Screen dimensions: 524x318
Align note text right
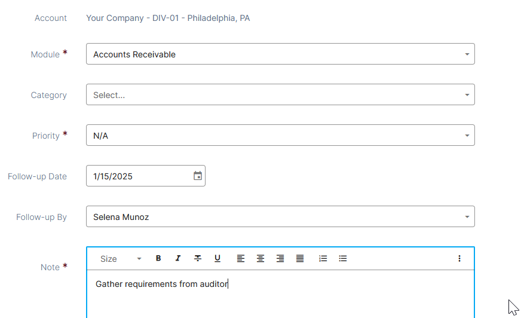(280, 258)
